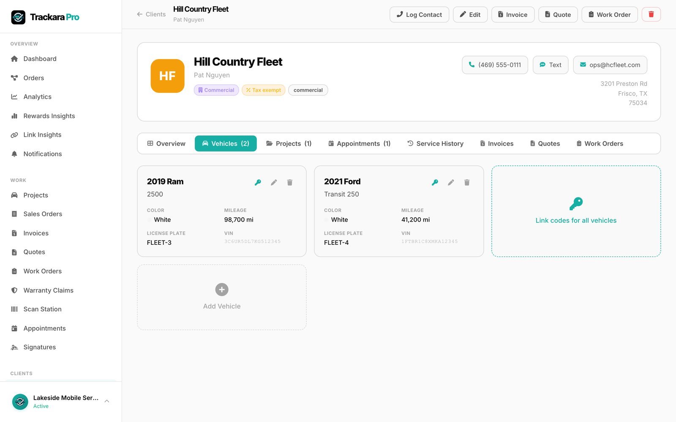Click the Quote header button
676x422 pixels.
558,14
